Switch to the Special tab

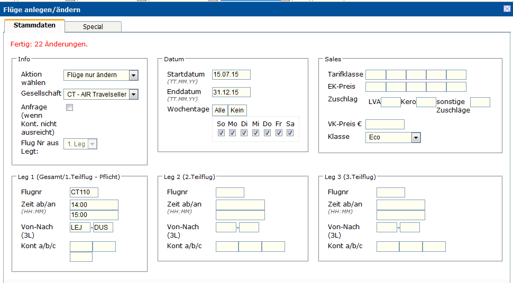tap(93, 26)
